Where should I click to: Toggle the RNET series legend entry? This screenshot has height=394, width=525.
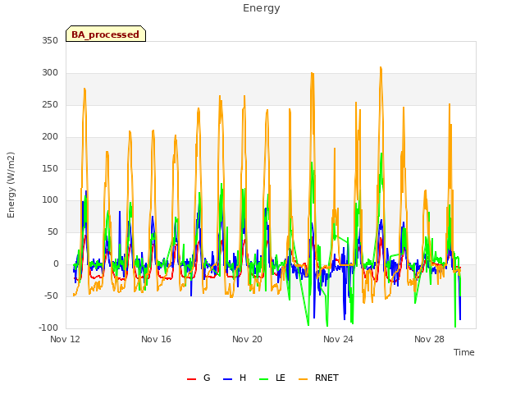click(x=318, y=378)
